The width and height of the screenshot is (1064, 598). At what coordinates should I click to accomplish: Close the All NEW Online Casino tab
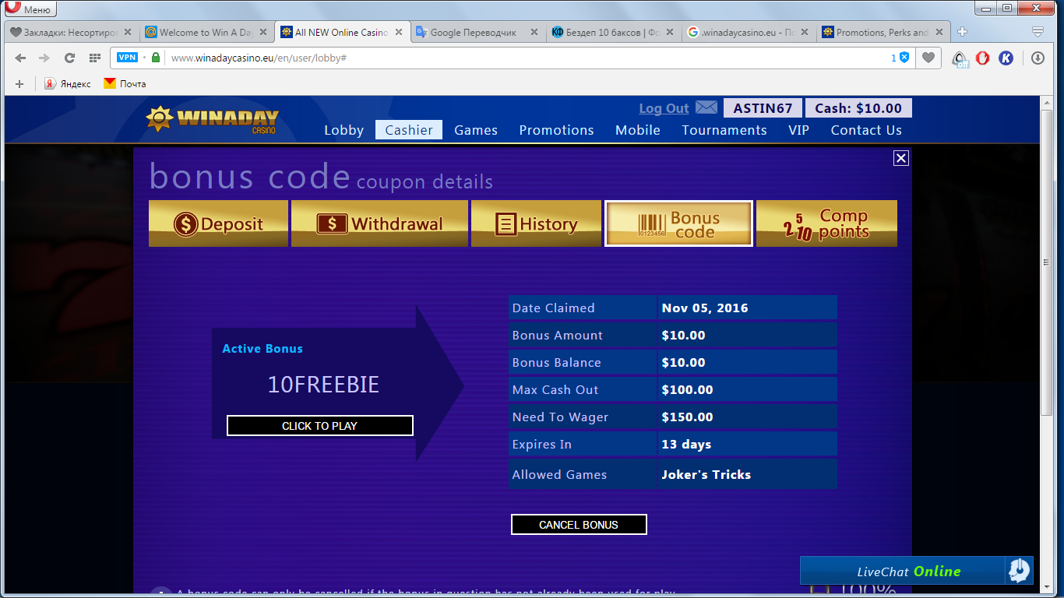click(399, 33)
